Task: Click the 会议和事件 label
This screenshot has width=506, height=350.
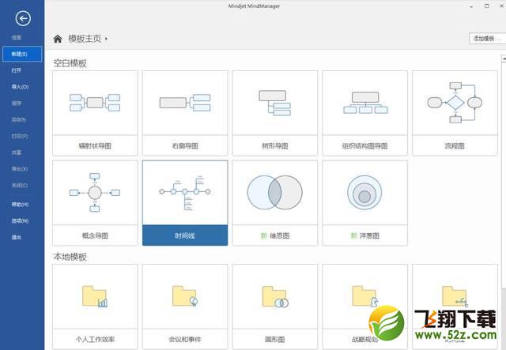Action: coord(185,340)
